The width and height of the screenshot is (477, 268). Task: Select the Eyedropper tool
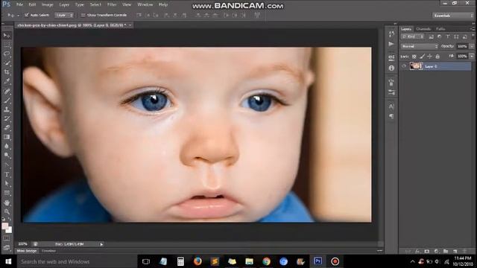[7, 81]
